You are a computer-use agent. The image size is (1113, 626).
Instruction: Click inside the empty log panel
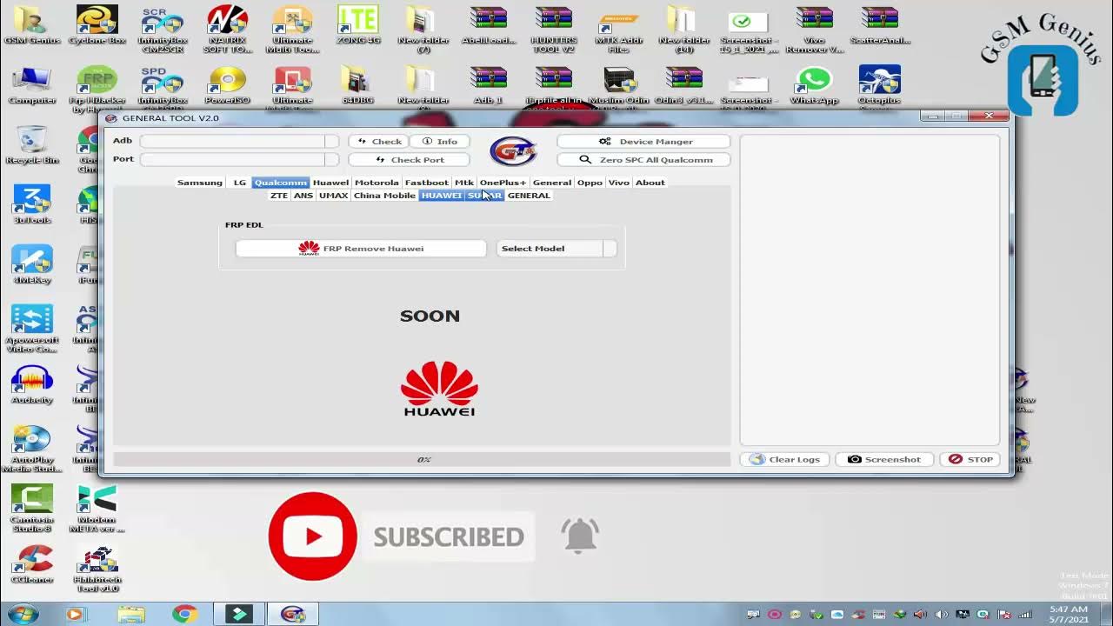pos(870,290)
